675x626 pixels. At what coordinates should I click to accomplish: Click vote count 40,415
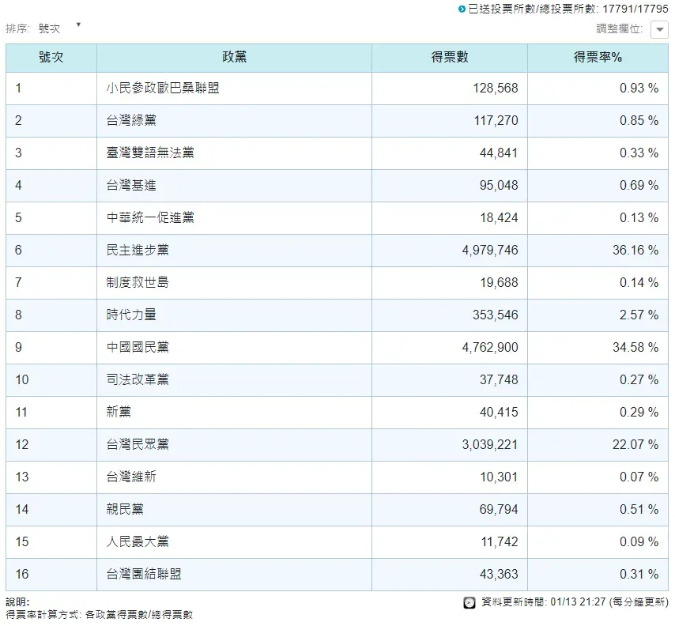click(x=499, y=412)
